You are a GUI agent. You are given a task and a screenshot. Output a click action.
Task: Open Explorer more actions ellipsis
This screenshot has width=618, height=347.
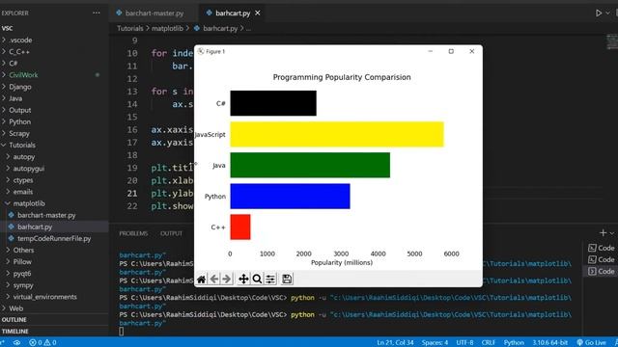(97, 13)
